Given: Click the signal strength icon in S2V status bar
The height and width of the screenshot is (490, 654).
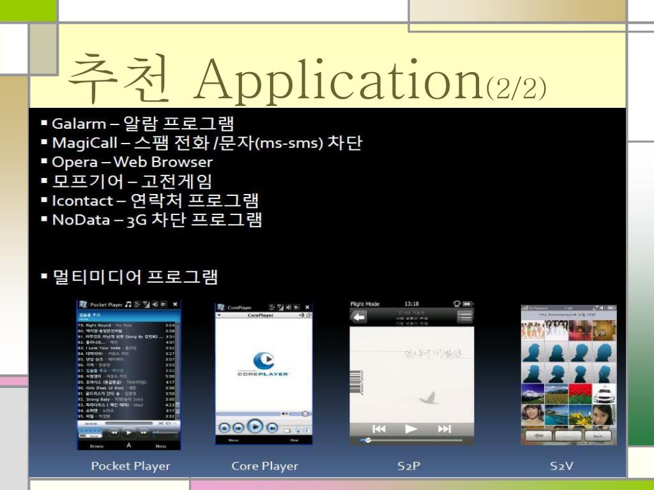Looking at the screenshot, I should (526, 308).
